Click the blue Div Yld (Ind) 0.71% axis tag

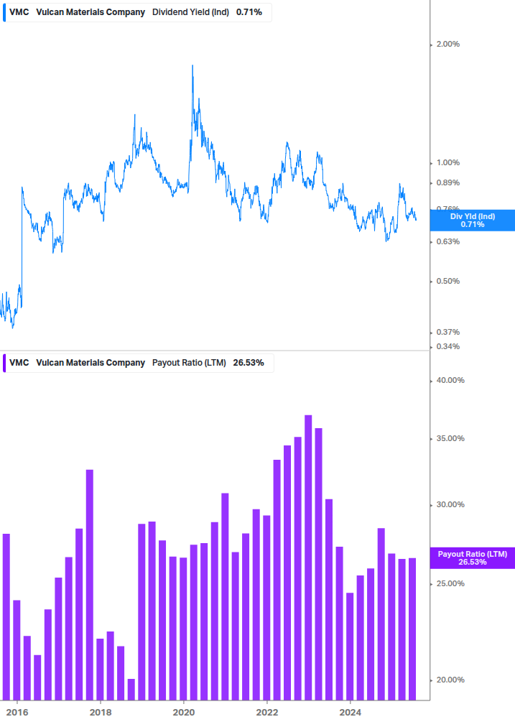(x=472, y=221)
